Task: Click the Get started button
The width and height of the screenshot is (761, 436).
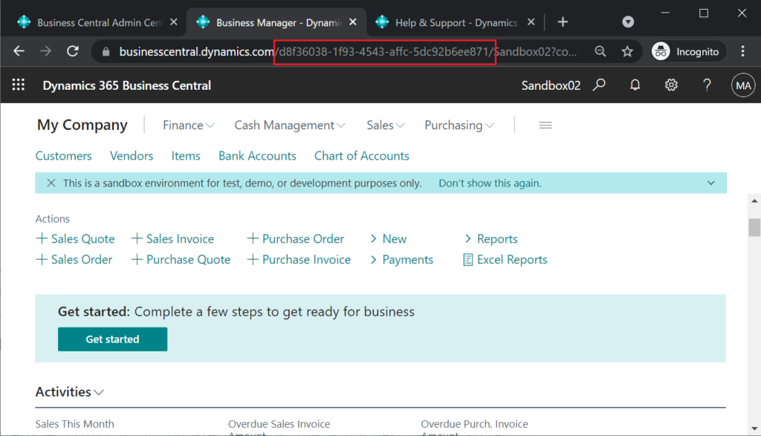Action: click(113, 339)
